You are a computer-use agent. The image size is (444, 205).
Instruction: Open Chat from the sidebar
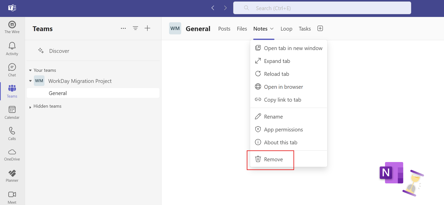(x=12, y=70)
